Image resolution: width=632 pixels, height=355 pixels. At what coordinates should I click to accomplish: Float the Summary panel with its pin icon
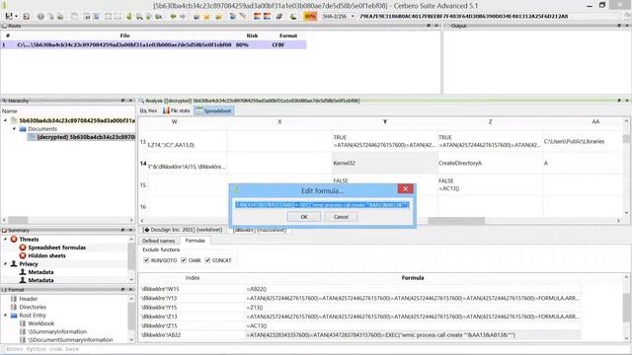[122, 230]
